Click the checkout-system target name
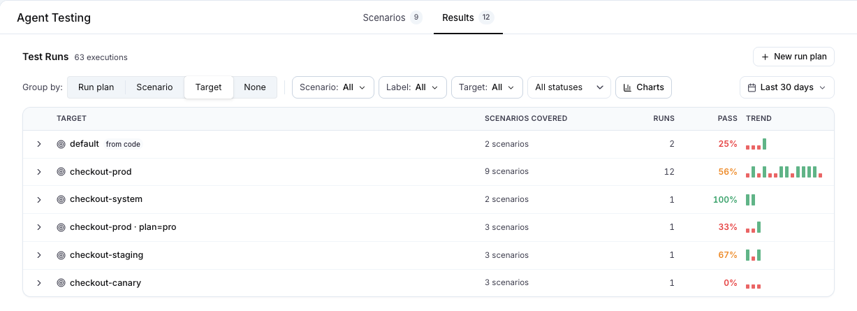Image resolution: width=857 pixels, height=311 pixels. click(x=106, y=199)
